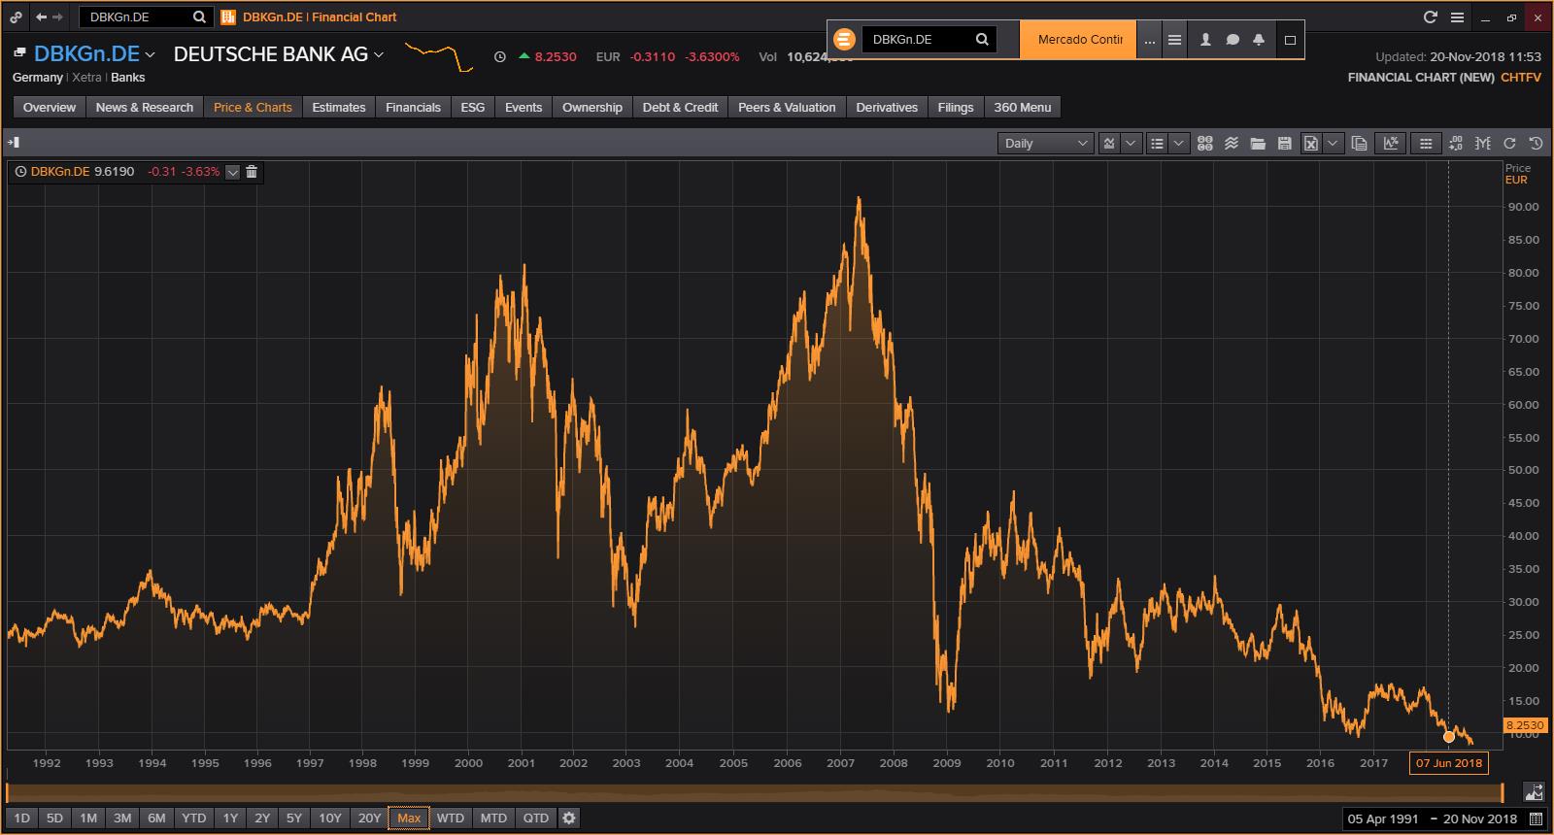The width and height of the screenshot is (1554, 835).
Task: Set chart range to 1D
Action: point(22,818)
